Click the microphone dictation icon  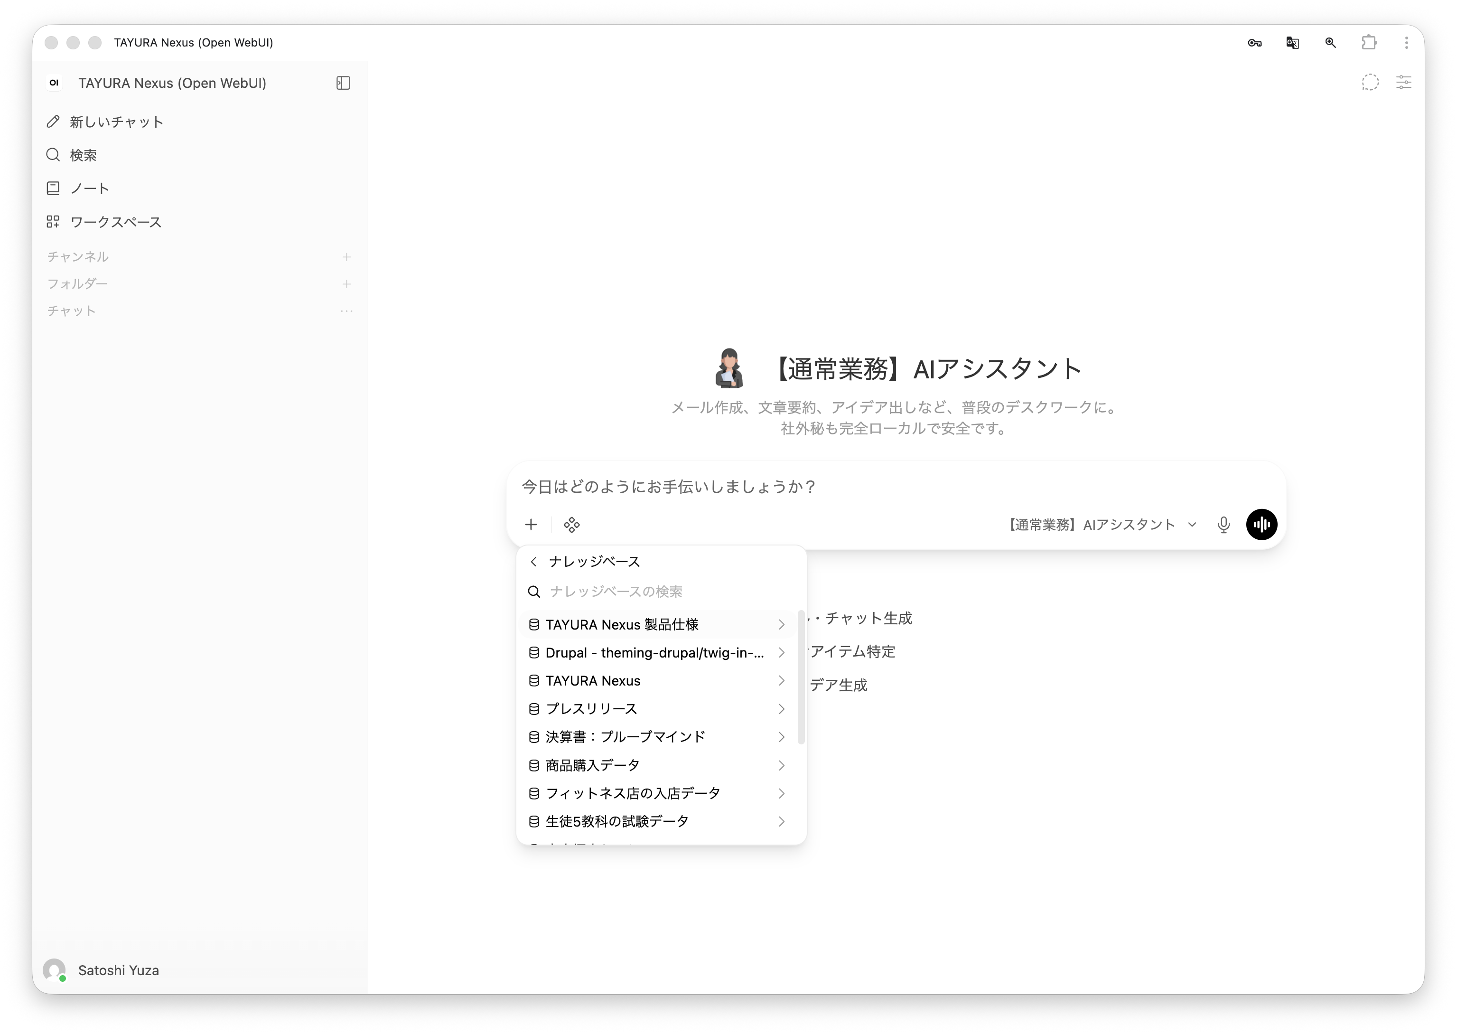(x=1224, y=525)
